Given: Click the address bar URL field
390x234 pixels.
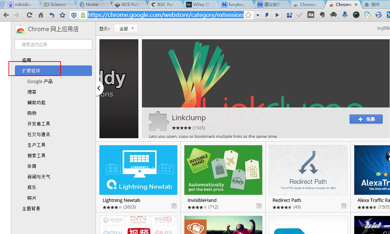Looking at the screenshot, I should [x=165, y=15].
